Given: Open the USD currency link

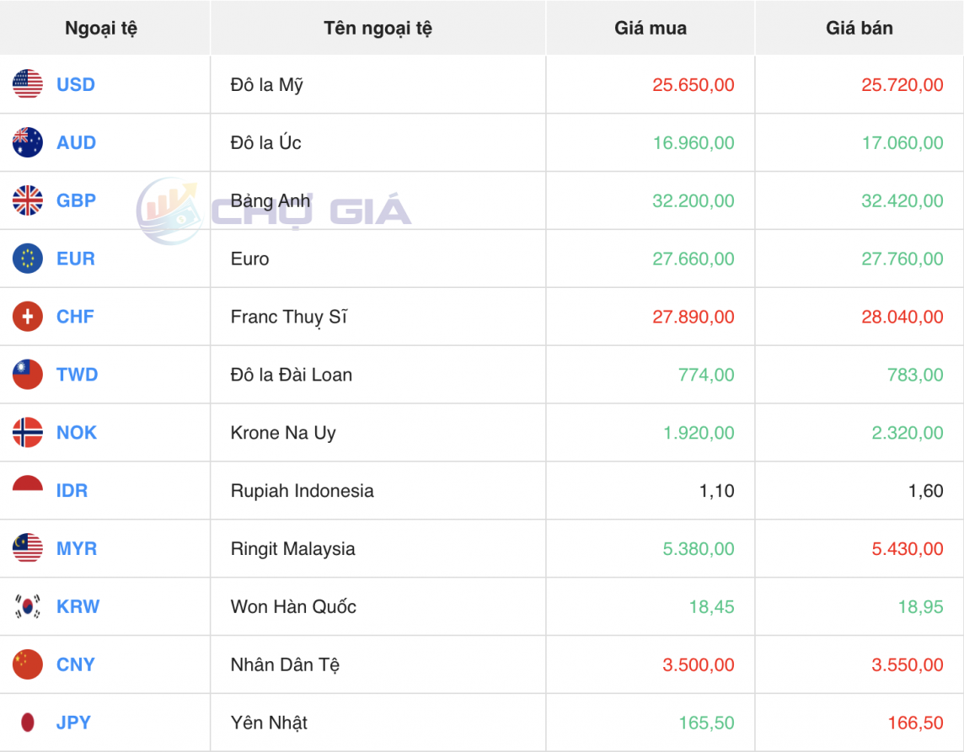Looking at the screenshot, I should [x=76, y=84].
